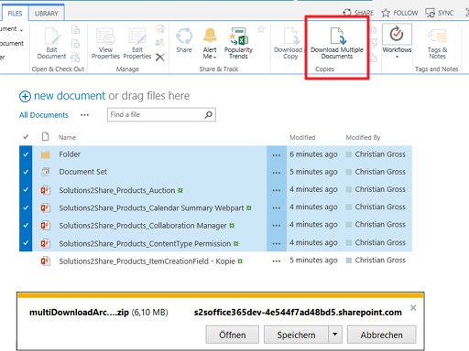Open ellipsis menu for Document Set
The height and width of the screenshot is (351, 469).
click(x=277, y=173)
